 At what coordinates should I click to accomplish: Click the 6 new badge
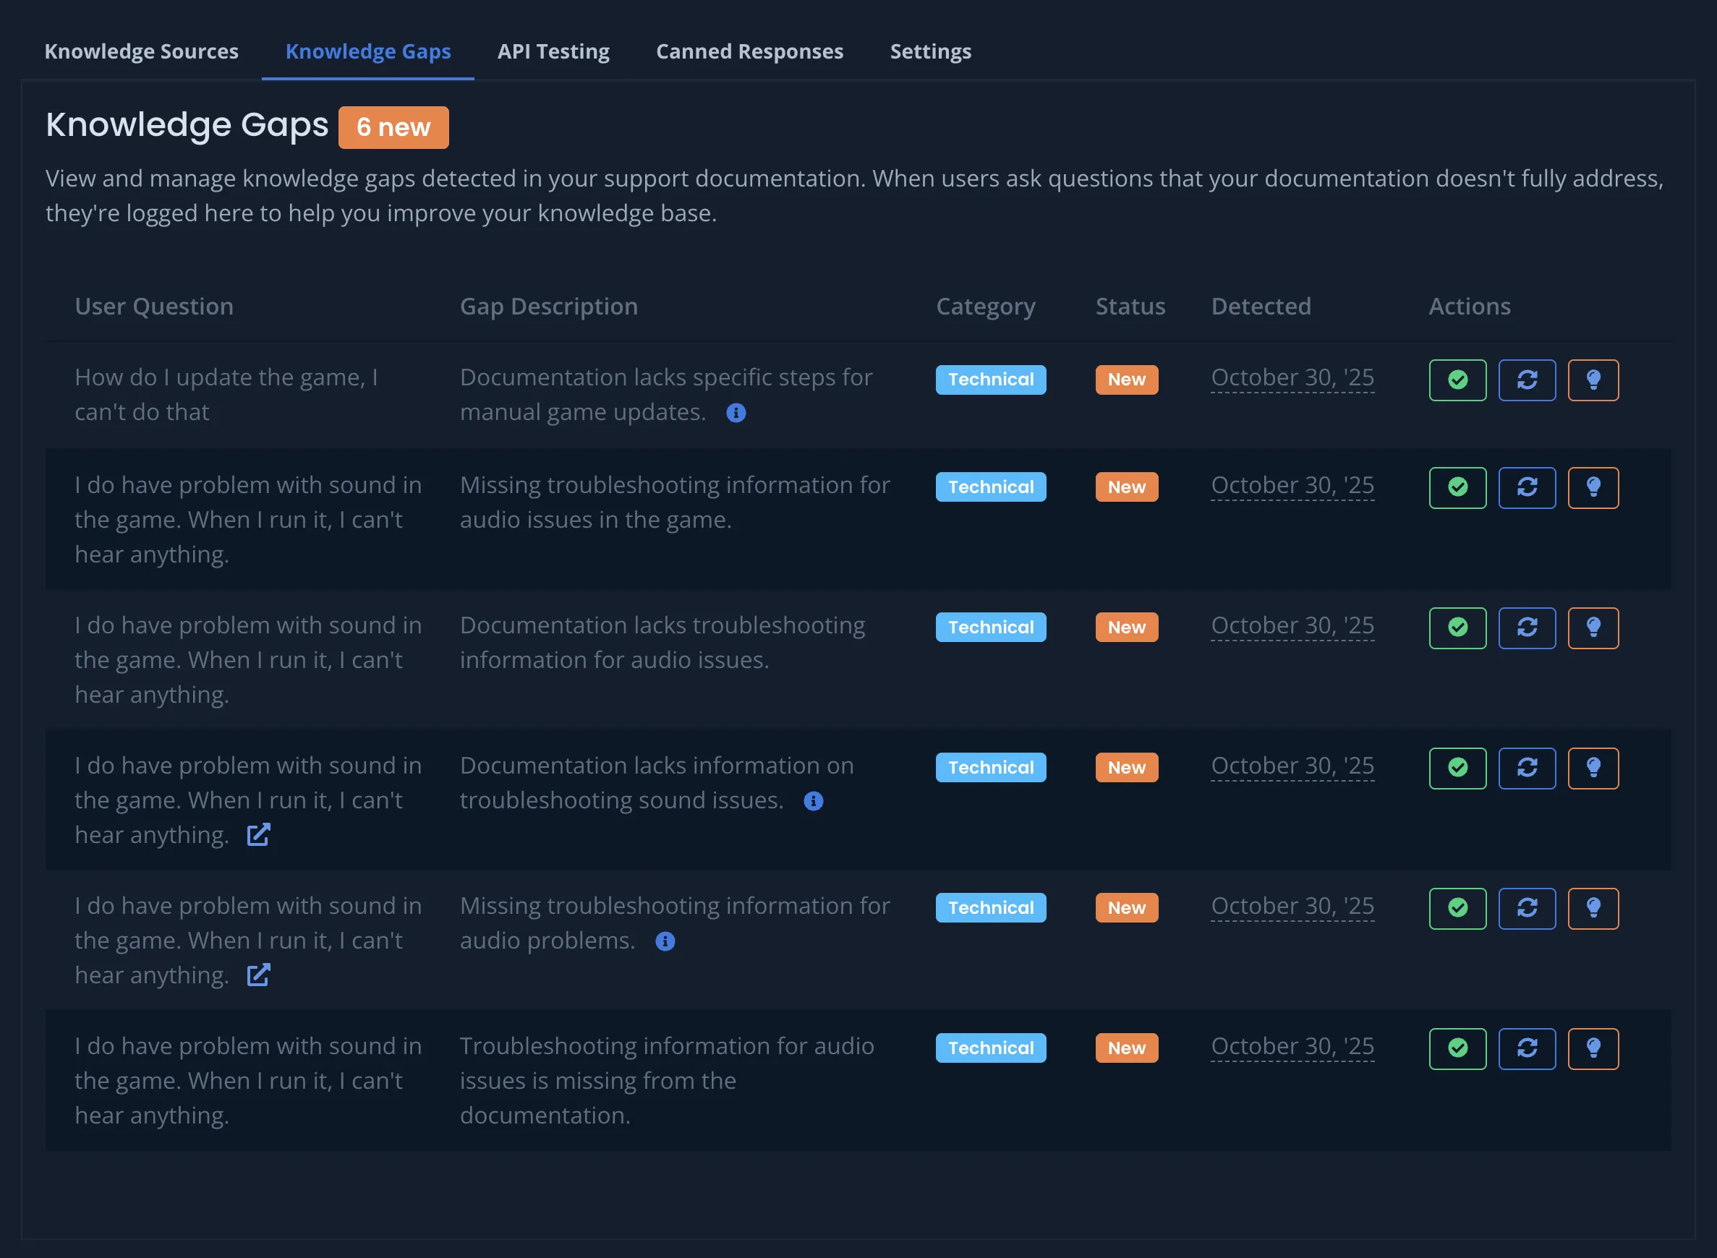[393, 127]
